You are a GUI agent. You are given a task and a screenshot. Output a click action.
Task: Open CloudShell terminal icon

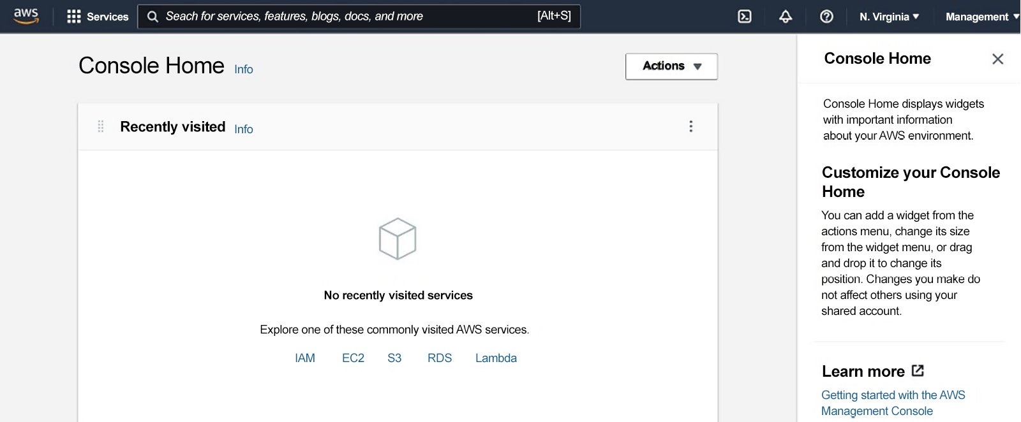[x=745, y=17]
